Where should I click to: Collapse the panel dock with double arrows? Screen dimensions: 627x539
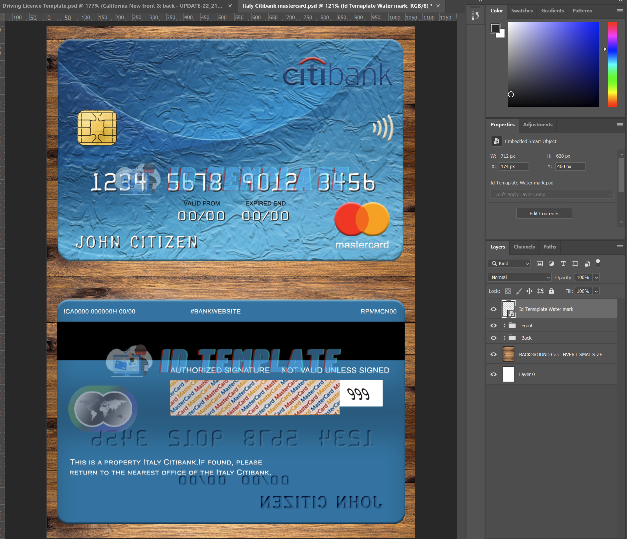tap(621, 1)
